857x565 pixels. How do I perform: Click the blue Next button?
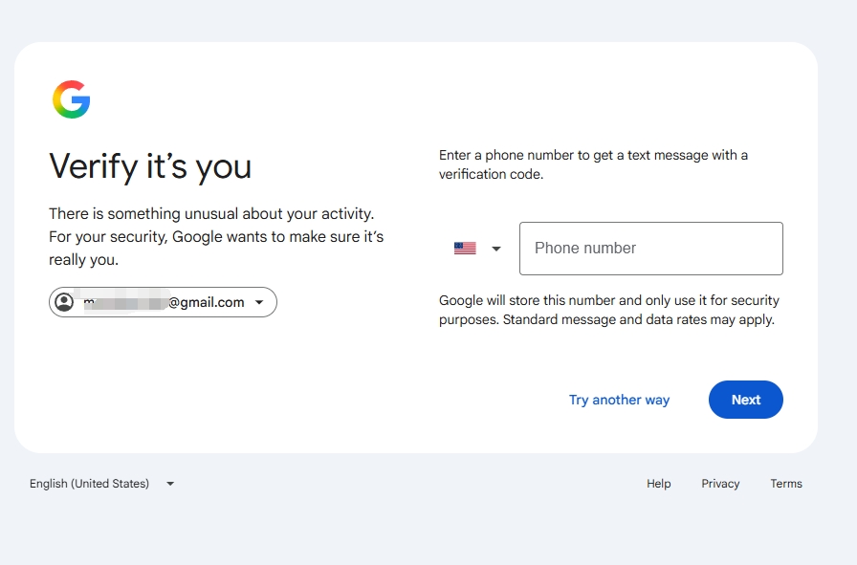point(745,400)
